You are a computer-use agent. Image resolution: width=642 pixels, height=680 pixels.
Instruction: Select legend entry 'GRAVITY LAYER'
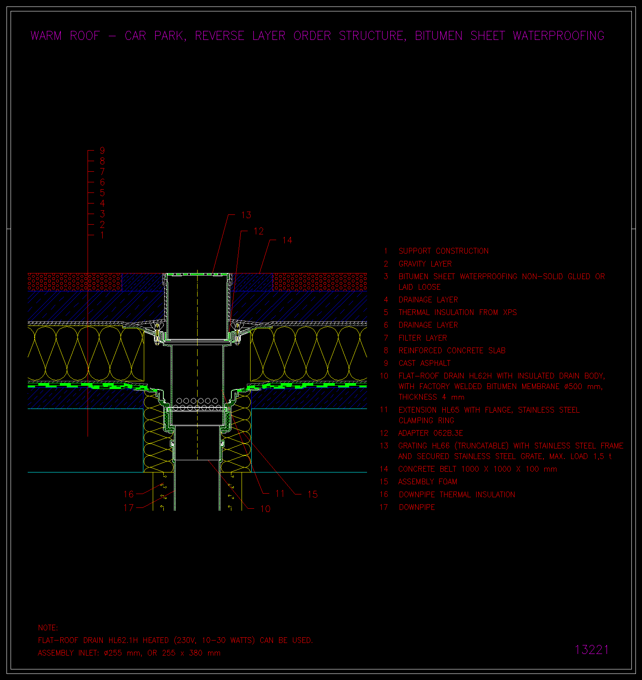pyautogui.click(x=425, y=264)
